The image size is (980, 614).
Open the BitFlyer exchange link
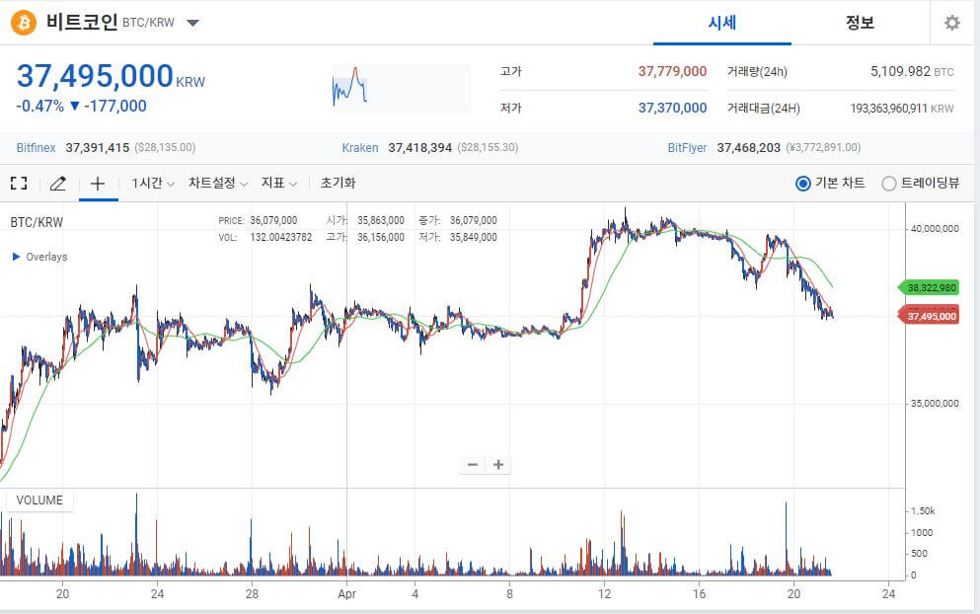[687, 148]
